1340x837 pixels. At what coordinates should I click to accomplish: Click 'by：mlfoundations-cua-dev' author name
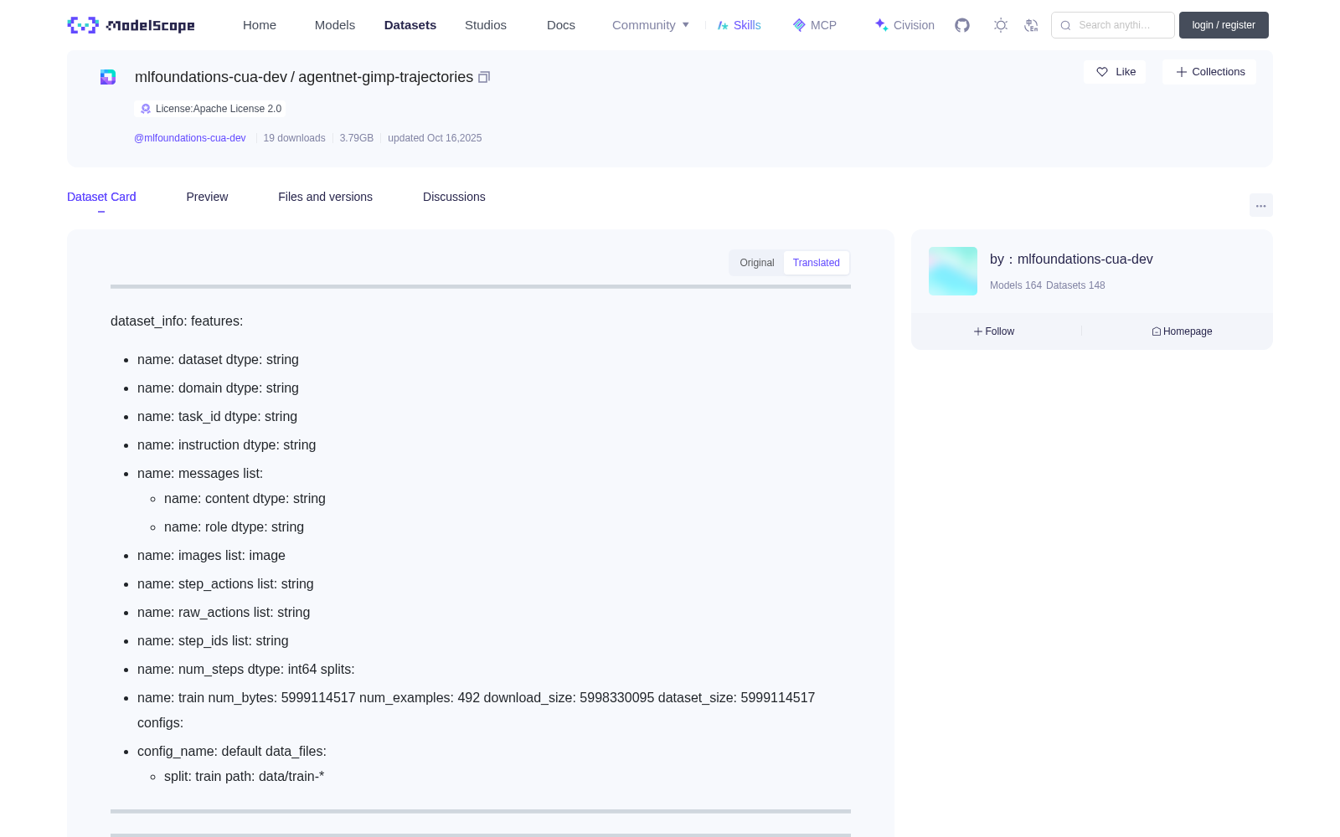pyautogui.click(x=1071, y=259)
